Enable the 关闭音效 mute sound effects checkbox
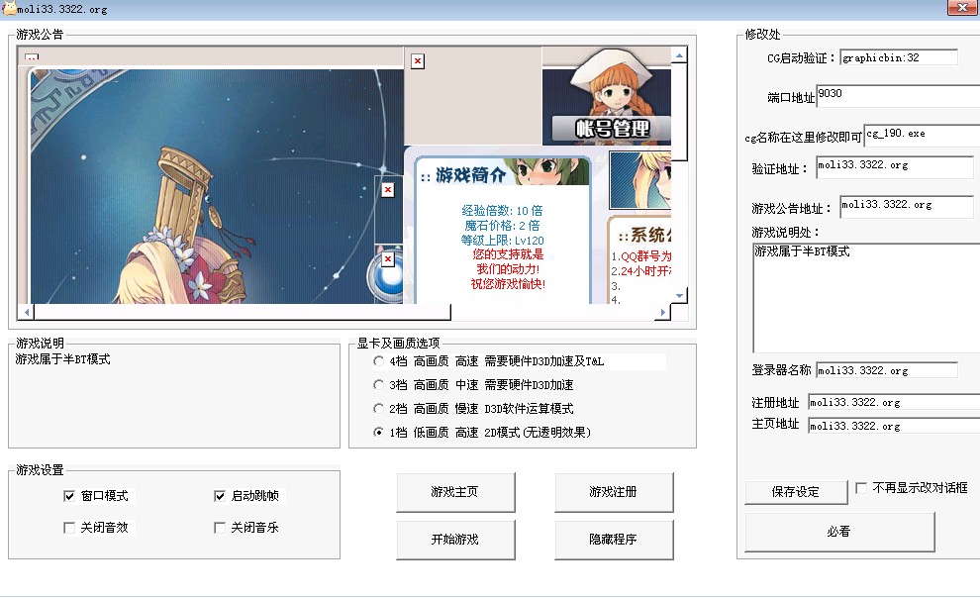This screenshot has height=598, width=980. (x=69, y=528)
